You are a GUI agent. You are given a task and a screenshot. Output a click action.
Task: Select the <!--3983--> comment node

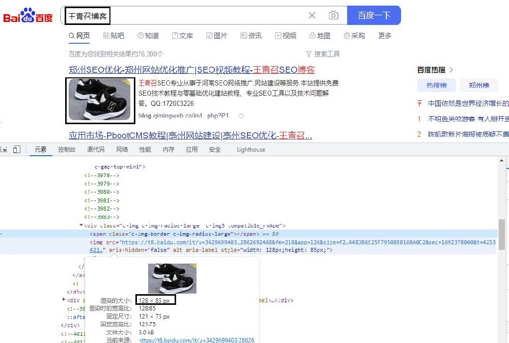click(x=102, y=217)
